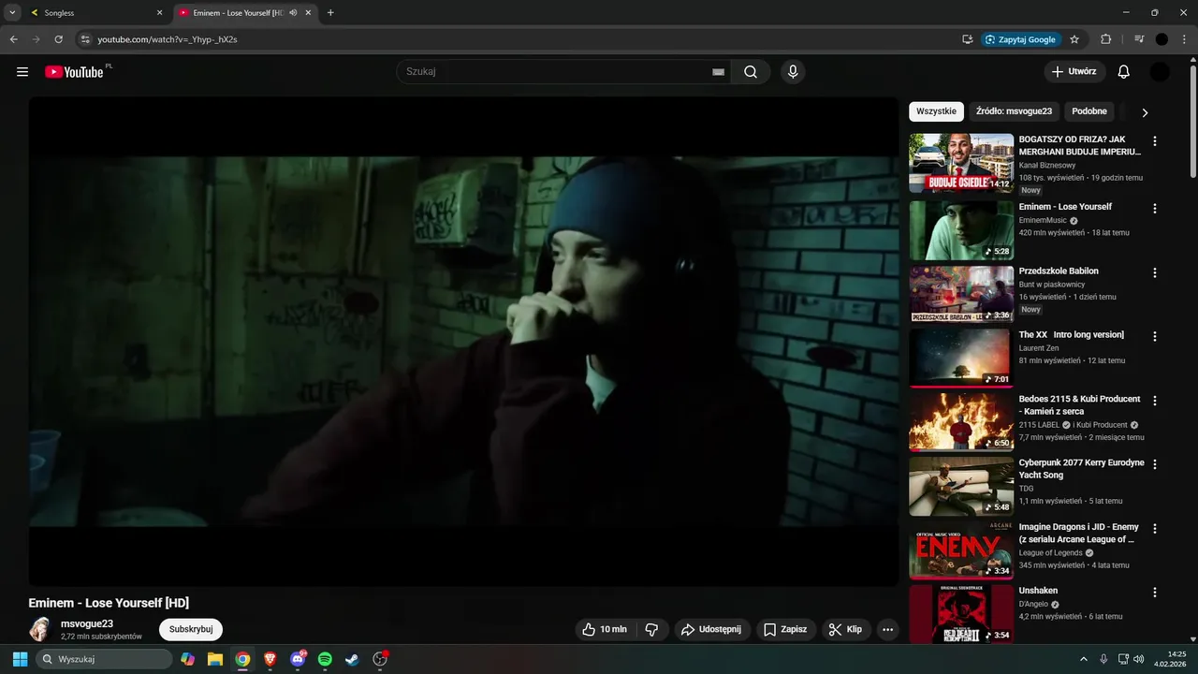This screenshot has width=1198, height=674.
Task: Click the Udostępnij share button
Action: click(711, 629)
